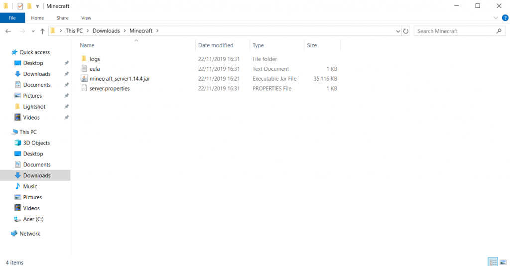Open the Help question mark icon
The image size is (510, 266).
(505, 18)
